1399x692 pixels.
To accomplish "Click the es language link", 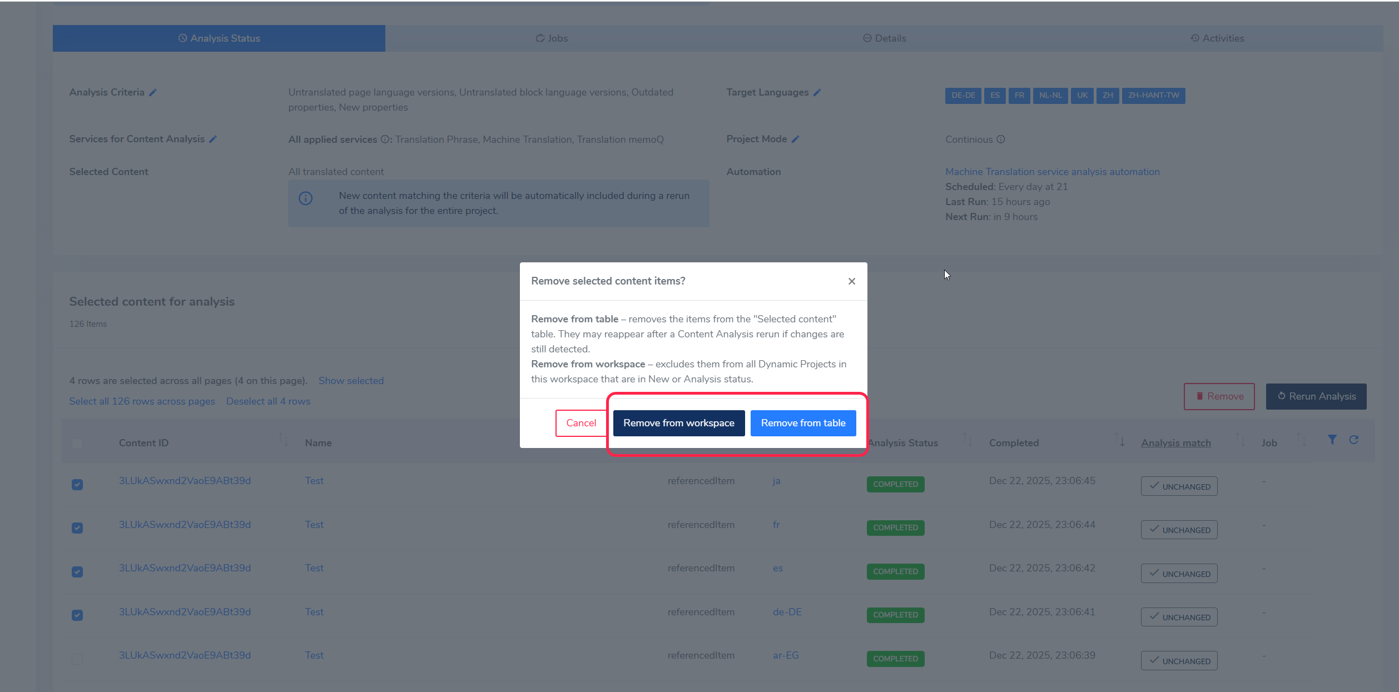I will pos(777,568).
